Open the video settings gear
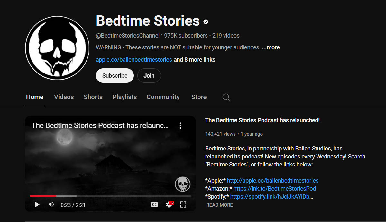The width and height of the screenshot is (386, 222). tap(169, 204)
